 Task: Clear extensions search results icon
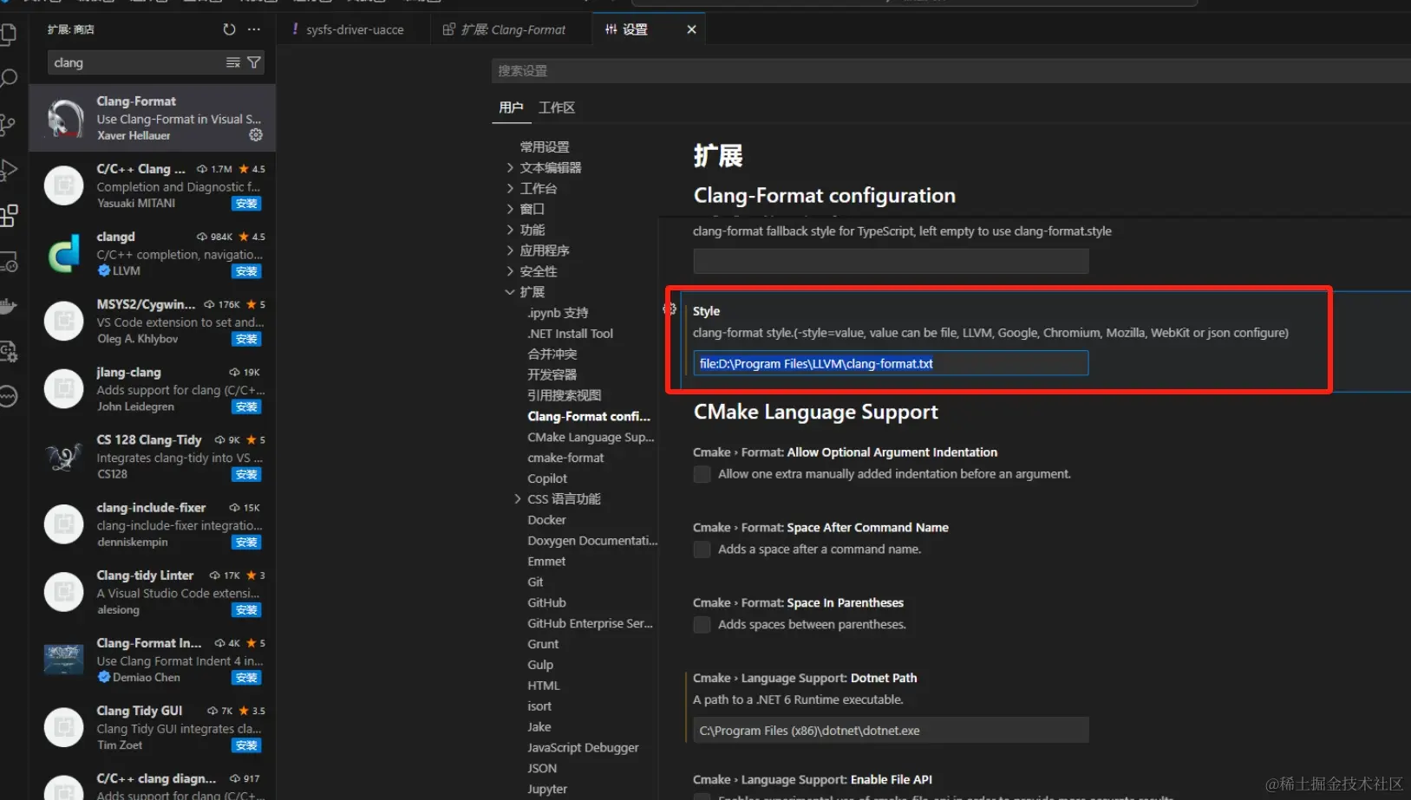point(233,62)
